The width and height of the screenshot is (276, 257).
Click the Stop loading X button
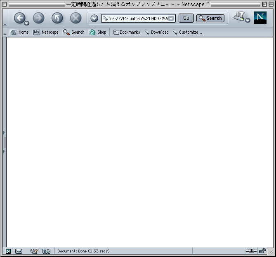[75, 18]
